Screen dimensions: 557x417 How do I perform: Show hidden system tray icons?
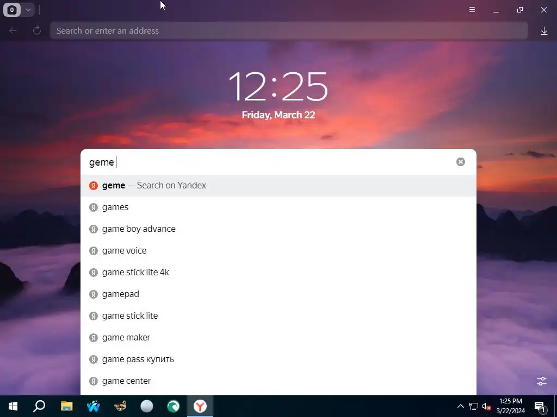click(460, 406)
